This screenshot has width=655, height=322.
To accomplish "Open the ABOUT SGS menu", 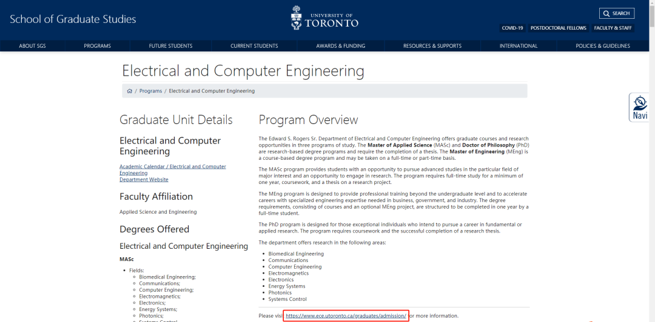I will [x=33, y=46].
